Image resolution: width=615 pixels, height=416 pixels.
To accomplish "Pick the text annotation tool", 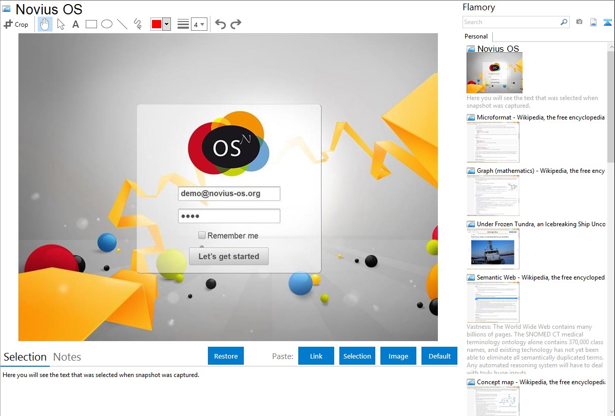I will tap(75, 24).
